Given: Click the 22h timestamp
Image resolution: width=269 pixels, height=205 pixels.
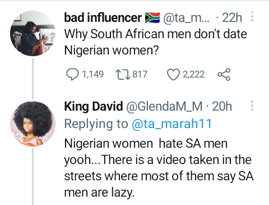Looking at the screenshot, I should [x=232, y=18].
